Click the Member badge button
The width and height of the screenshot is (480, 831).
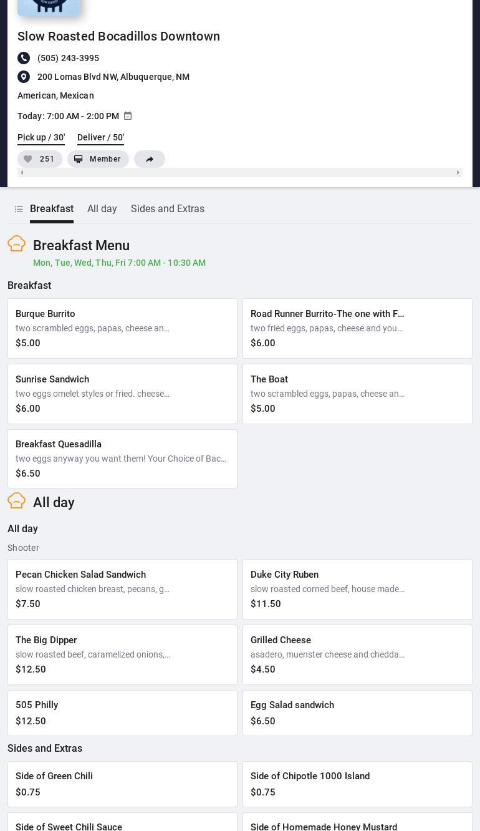pos(98,159)
